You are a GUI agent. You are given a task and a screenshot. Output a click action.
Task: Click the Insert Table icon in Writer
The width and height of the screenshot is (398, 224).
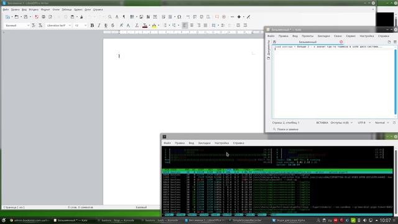pyautogui.click(x=132, y=17)
